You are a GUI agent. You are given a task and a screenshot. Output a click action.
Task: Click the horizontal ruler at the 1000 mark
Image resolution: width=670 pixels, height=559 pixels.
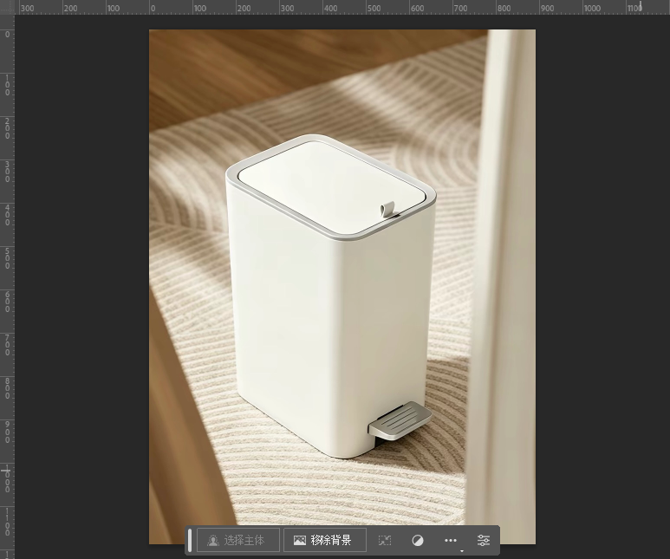click(x=582, y=8)
